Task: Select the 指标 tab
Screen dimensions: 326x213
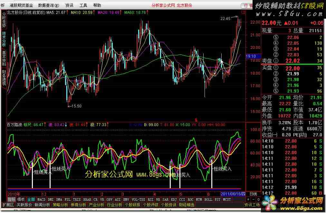Action: pyautogui.click(x=12, y=199)
